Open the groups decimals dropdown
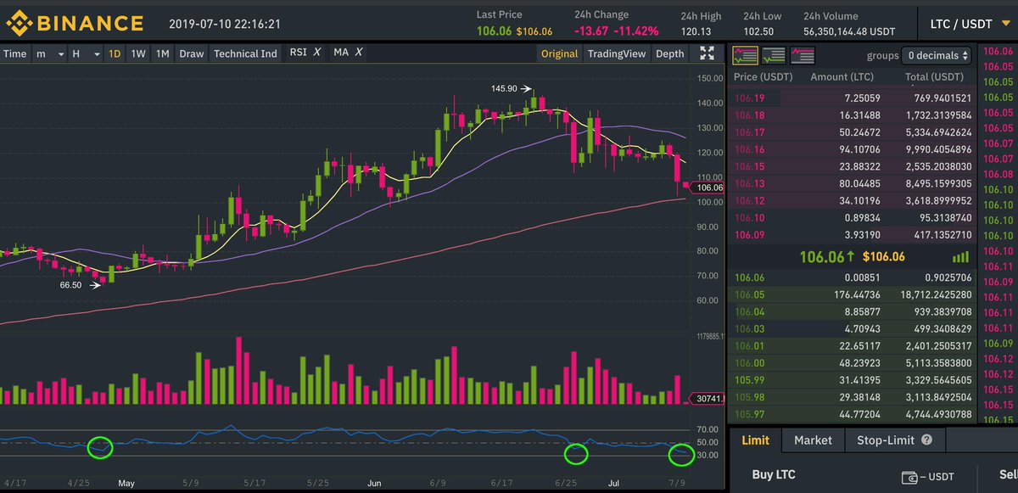This screenshot has width=1018, height=493. coord(937,56)
